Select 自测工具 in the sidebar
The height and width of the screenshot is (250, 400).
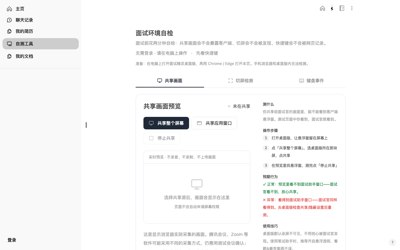pos(41,44)
